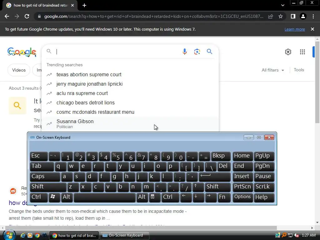Click the PrtScn key
The width and height of the screenshot is (320, 240).
(x=242, y=187)
